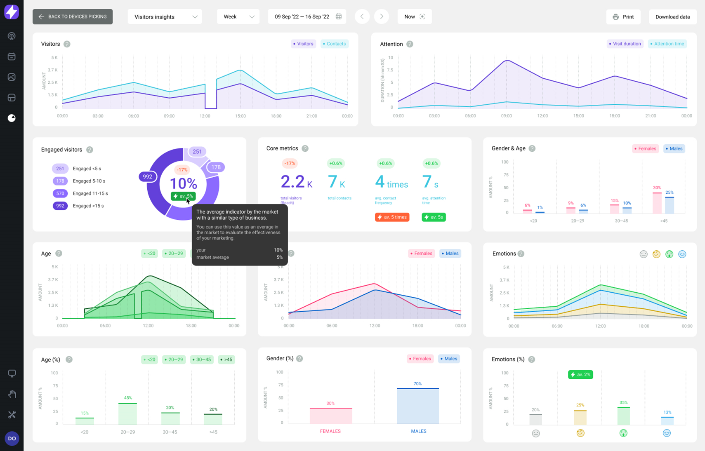Click the green 20–29 age legend chip
This screenshot has width=705, height=451.
(174, 253)
